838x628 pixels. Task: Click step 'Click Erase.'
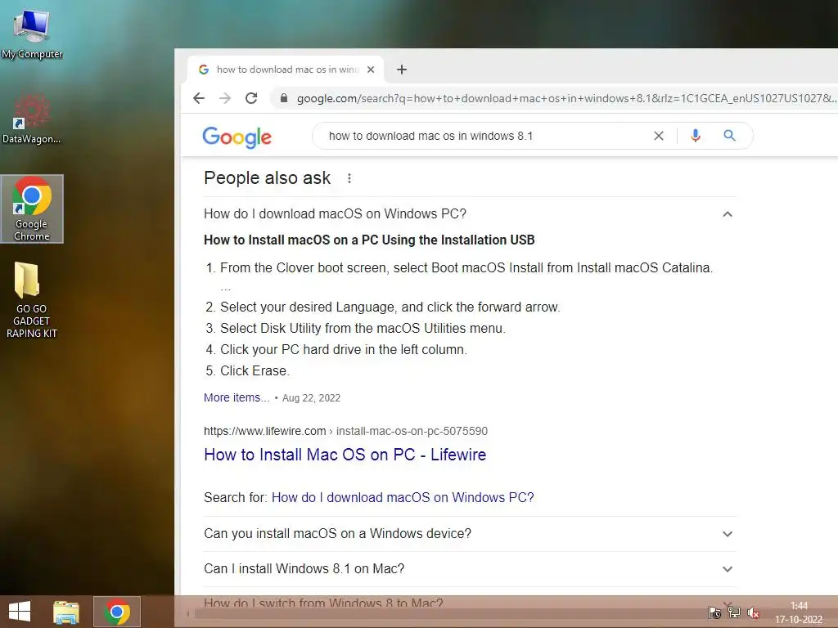(x=255, y=370)
